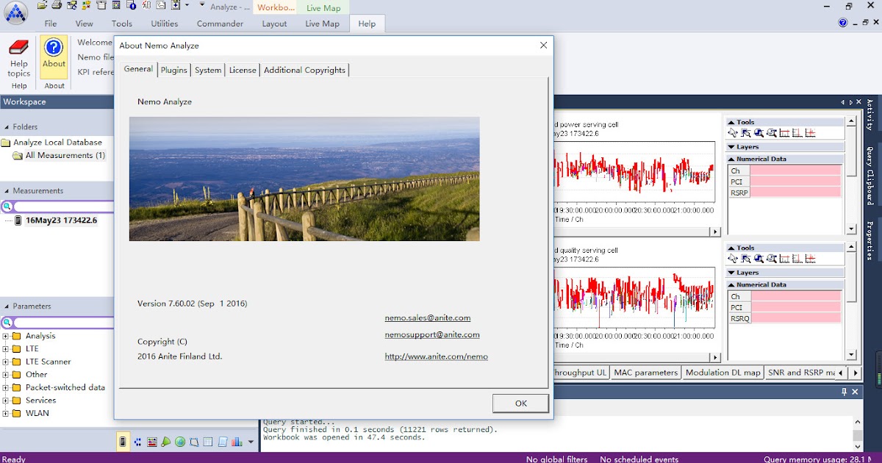Select All Measurements (1) folder
The image size is (882, 463).
pyautogui.click(x=65, y=156)
